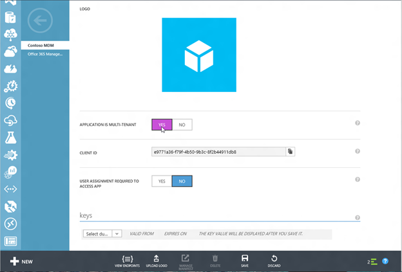The width and height of the screenshot is (402, 272).
Task: Click the Upload Logo icon
Action: point(156,259)
